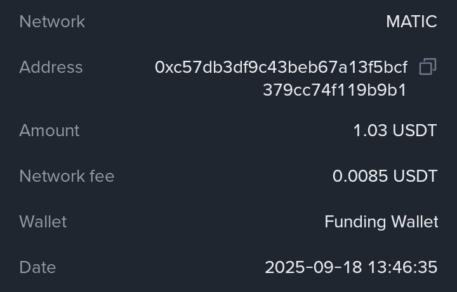Click the Wallet row label
The image size is (457, 292).
tap(43, 222)
